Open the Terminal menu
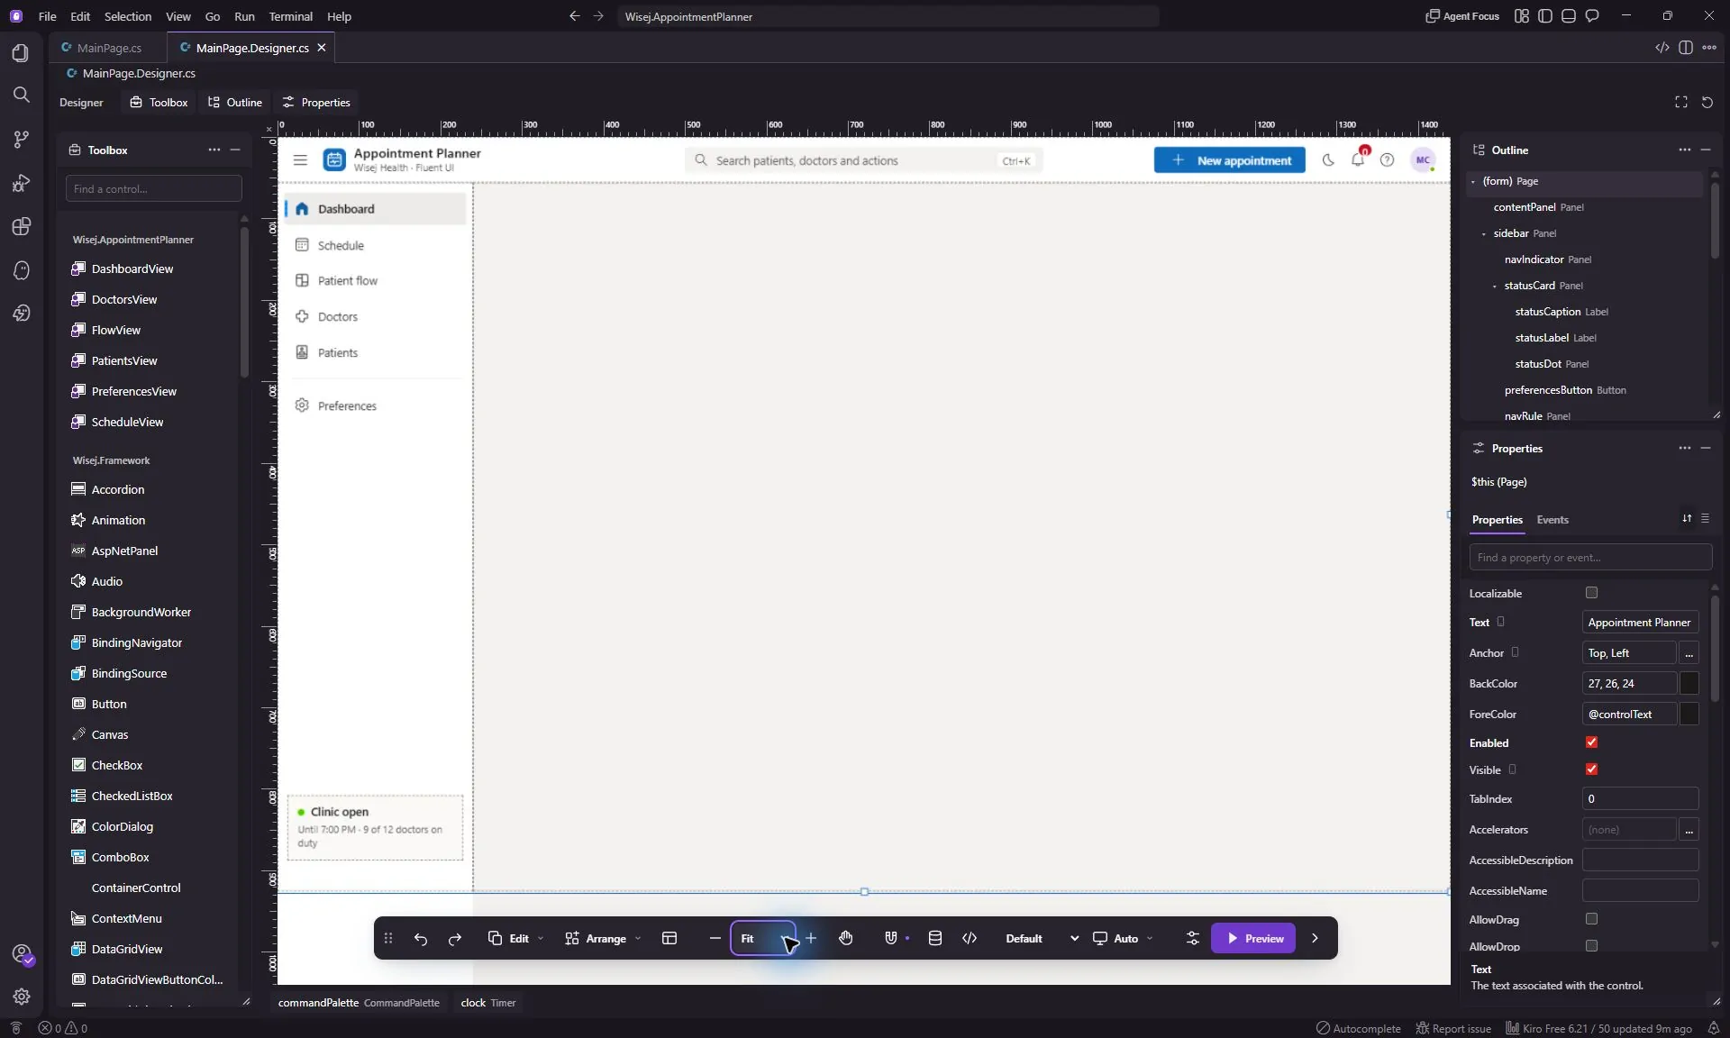1730x1038 pixels. point(290,16)
